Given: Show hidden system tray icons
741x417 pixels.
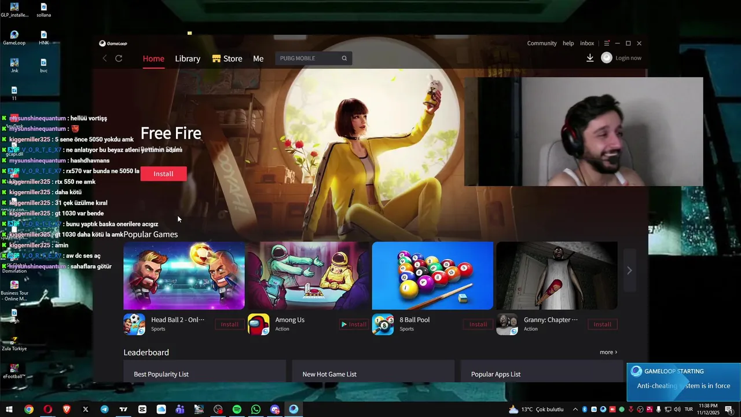Looking at the screenshot, I should (x=575, y=409).
